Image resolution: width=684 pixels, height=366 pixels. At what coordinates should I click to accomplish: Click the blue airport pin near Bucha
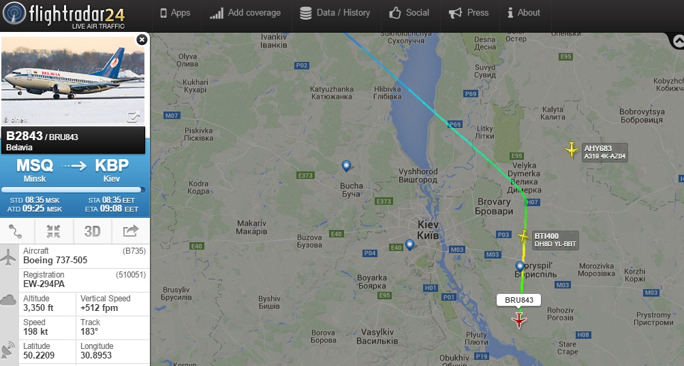pos(346,166)
